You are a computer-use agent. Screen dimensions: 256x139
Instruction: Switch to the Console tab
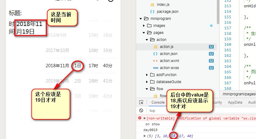pyautogui.click(x=158, y=102)
